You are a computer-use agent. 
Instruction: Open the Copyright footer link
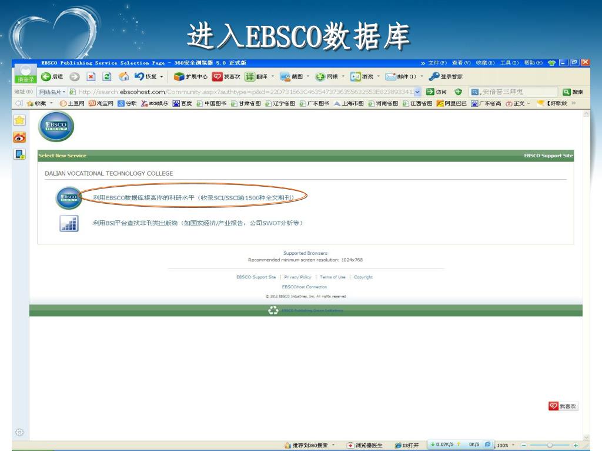pyautogui.click(x=363, y=277)
